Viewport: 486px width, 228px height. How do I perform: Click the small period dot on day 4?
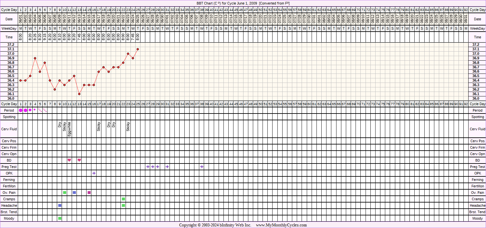pos(35,110)
